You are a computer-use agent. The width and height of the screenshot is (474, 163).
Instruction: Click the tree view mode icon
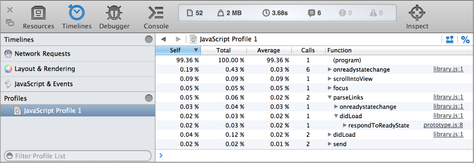tap(450, 39)
